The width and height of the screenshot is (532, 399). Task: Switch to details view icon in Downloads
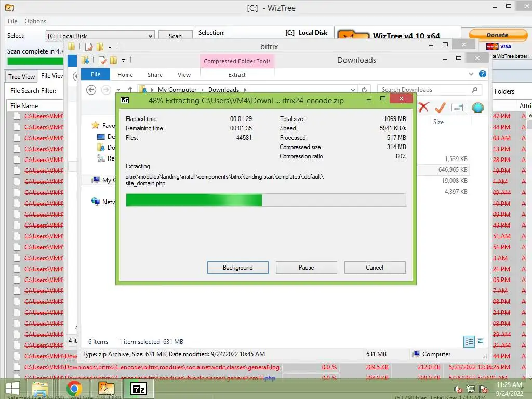469,341
